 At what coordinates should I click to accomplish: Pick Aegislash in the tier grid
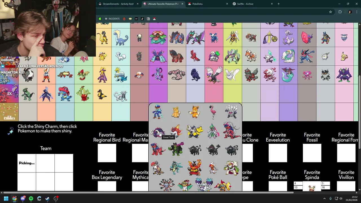click(x=270, y=37)
